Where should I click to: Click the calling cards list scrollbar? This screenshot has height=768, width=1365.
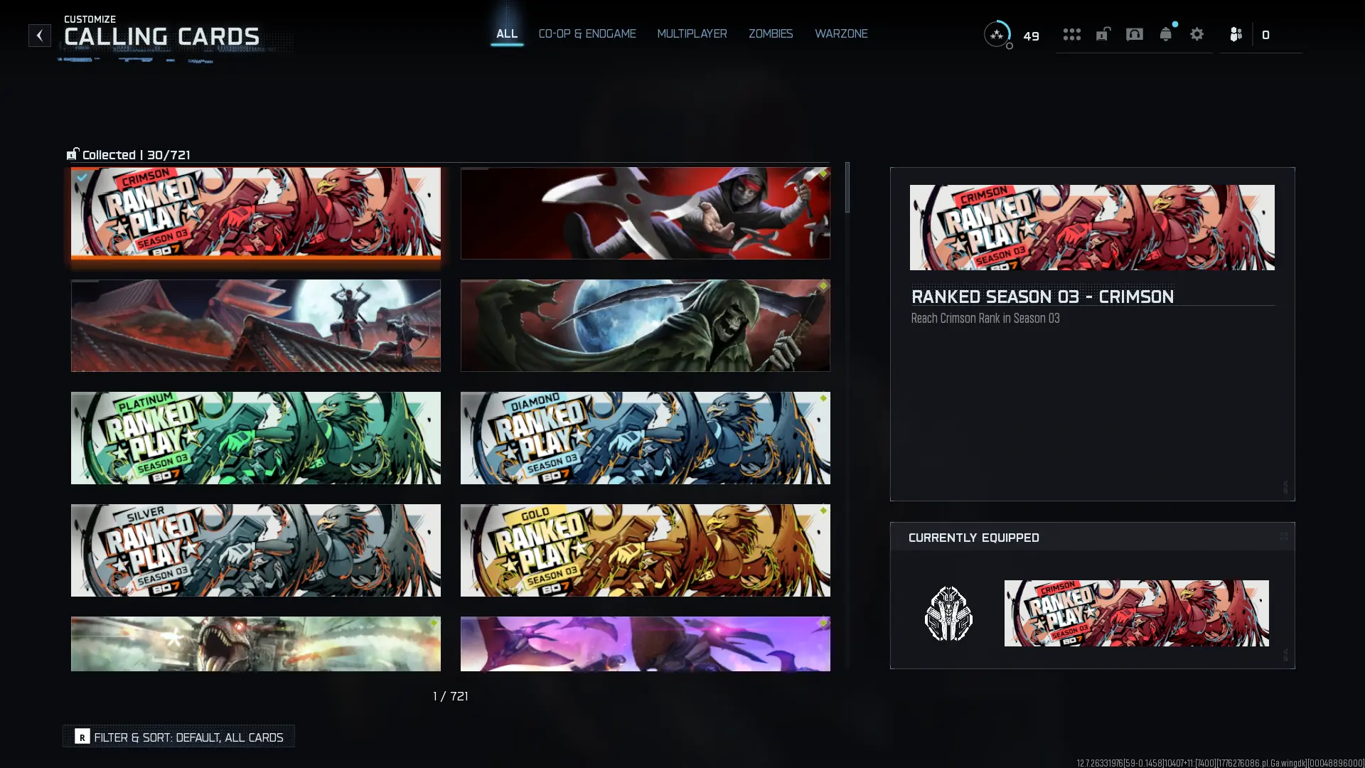pyautogui.click(x=847, y=188)
